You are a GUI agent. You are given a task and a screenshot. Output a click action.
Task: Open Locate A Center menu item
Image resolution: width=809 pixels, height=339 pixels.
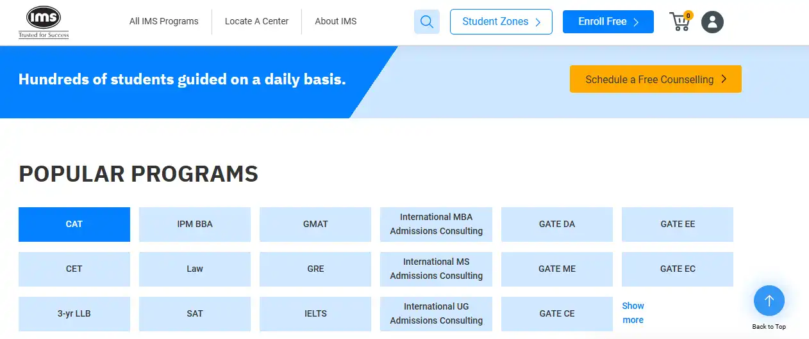click(256, 21)
